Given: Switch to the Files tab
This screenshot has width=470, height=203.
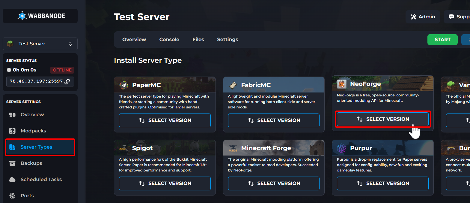Looking at the screenshot, I should tap(198, 40).
